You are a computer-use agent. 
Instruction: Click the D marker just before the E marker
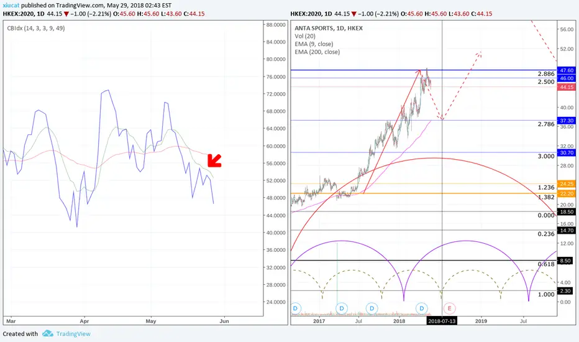coord(421,308)
